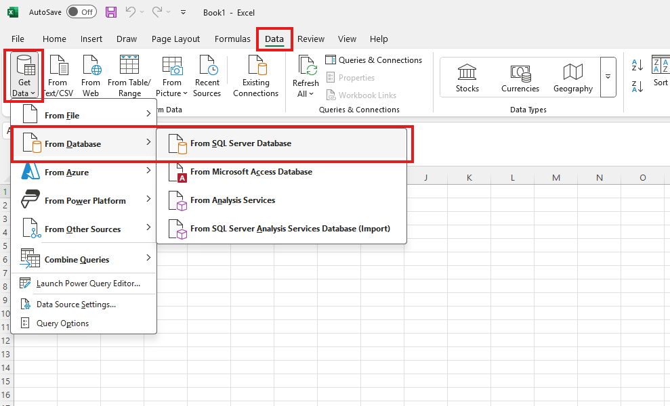Expand From Other Sources submenu
670x406 pixels.
(84, 229)
